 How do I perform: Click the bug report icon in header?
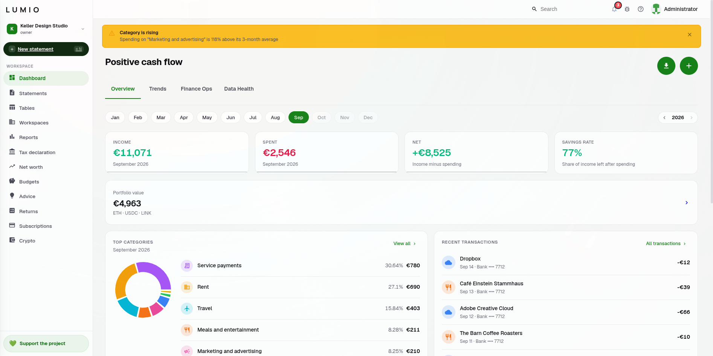point(627,9)
